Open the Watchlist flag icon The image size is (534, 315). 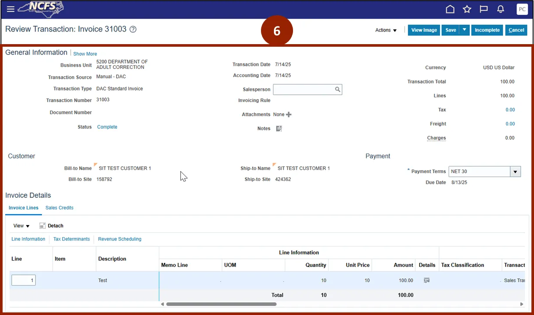[484, 9]
